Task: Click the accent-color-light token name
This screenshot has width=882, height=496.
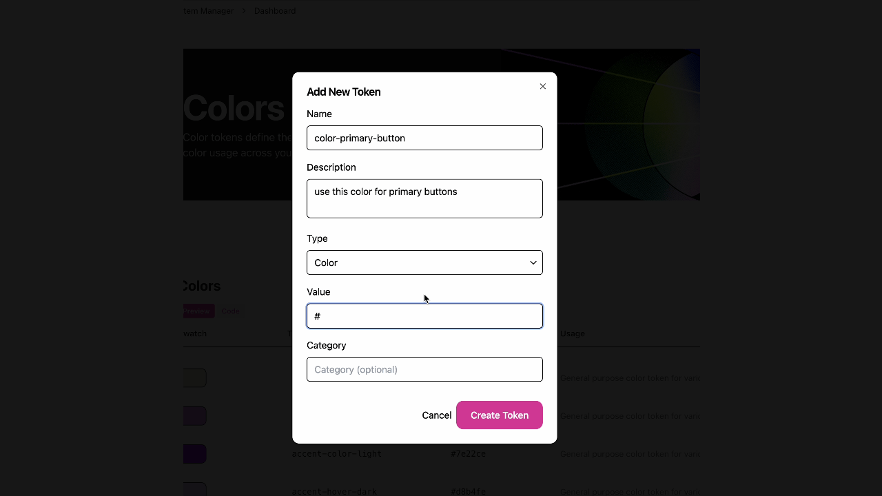Action: [336, 454]
